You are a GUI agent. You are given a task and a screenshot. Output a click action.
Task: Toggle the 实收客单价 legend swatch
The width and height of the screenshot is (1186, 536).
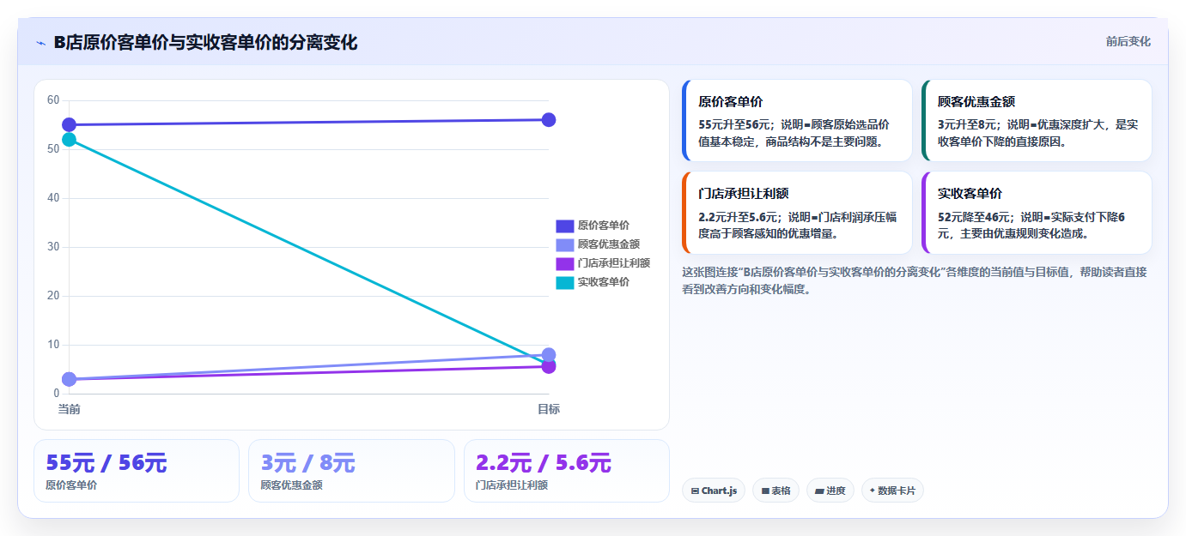point(564,282)
